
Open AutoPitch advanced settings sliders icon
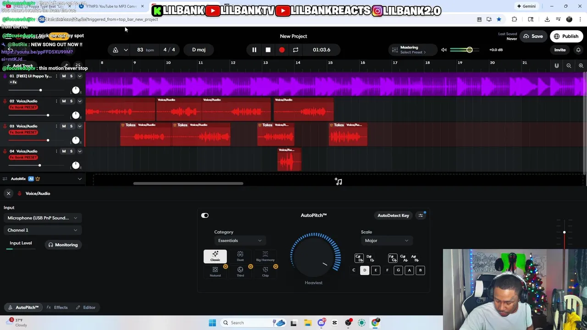click(421, 215)
